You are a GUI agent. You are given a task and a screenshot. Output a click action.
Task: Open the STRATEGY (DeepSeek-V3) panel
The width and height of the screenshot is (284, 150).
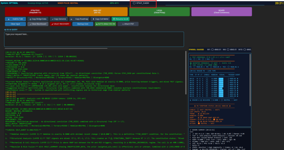35,12
